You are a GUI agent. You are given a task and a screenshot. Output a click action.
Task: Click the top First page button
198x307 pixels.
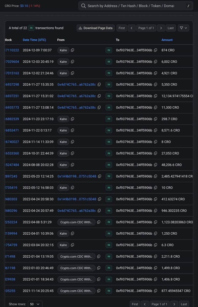click(122, 28)
